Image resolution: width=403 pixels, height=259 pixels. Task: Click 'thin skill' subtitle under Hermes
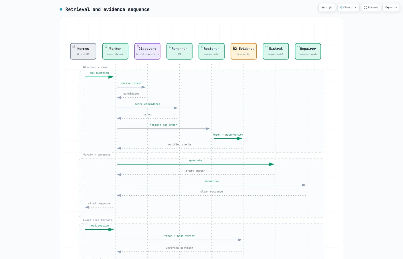pyautogui.click(x=83, y=54)
